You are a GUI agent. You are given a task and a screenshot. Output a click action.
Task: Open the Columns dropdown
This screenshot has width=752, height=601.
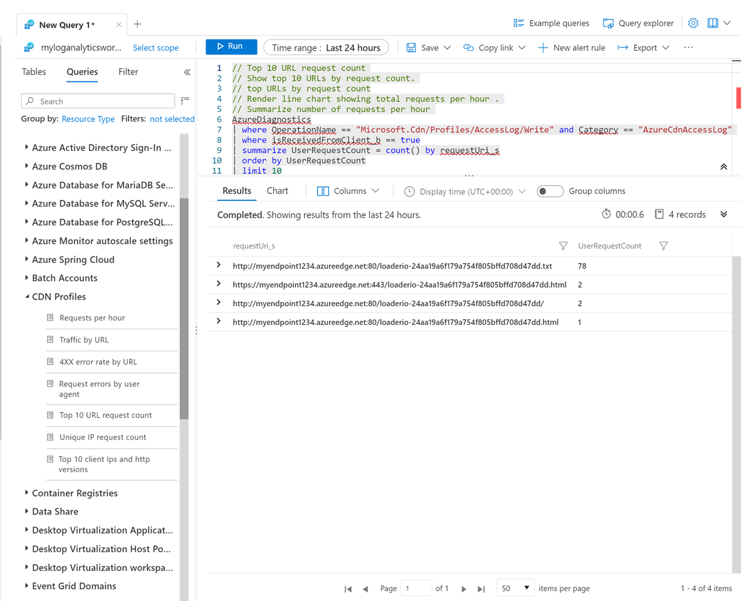coord(348,191)
